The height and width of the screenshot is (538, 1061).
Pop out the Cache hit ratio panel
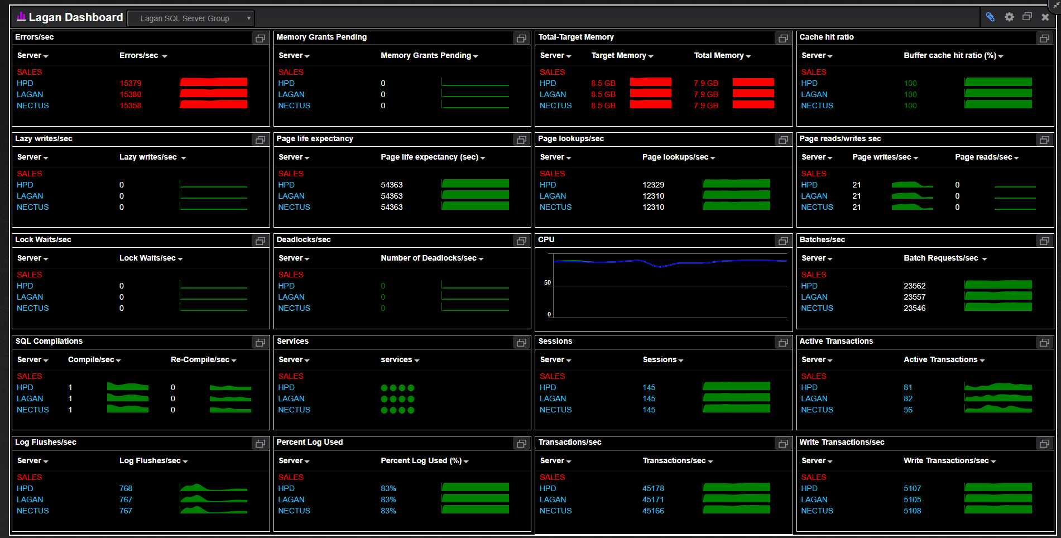[x=1044, y=39]
